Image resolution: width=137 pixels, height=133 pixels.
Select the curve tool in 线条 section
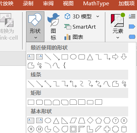(x=107, y=84)
